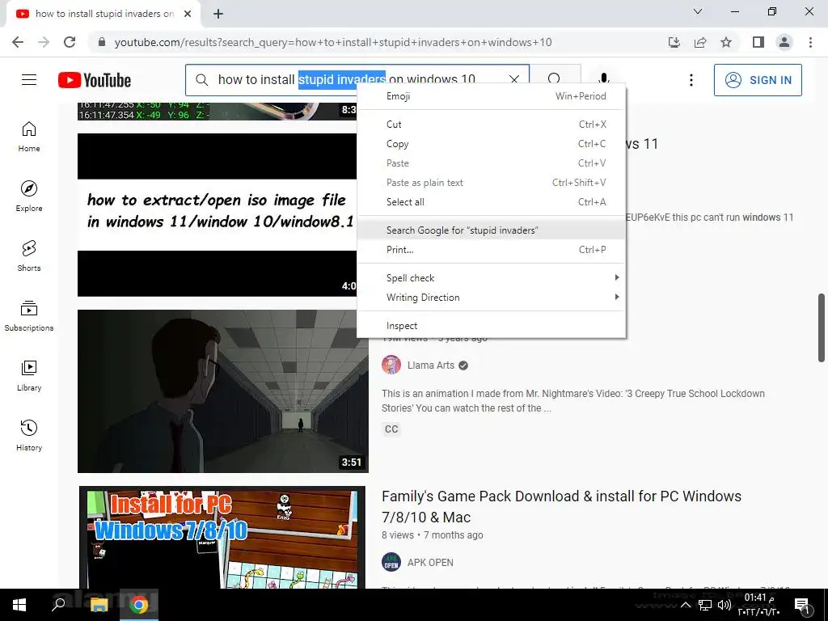
Task: Show hidden system tray icons
Action: pos(686,605)
